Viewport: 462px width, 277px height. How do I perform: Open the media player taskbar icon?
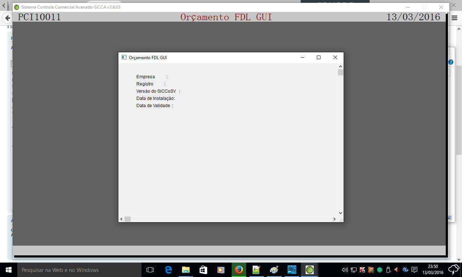click(221, 270)
